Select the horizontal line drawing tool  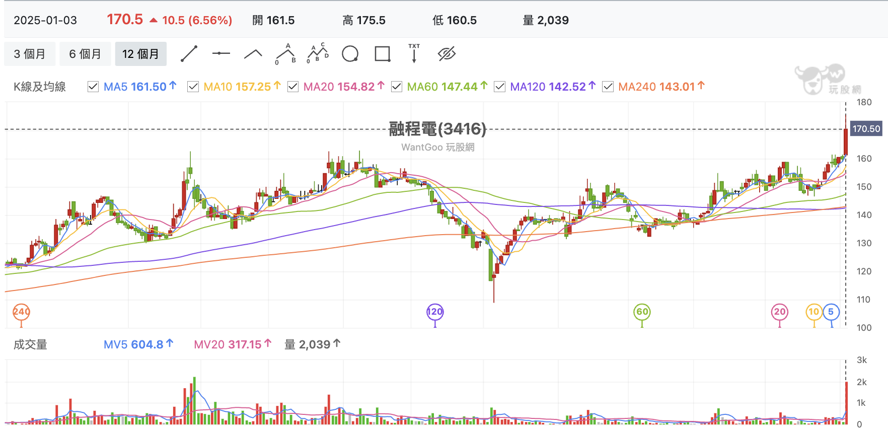(x=221, y=53)
